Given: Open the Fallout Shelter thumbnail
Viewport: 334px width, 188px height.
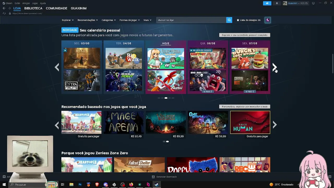Looking at the screenshot, I should tap(139, 165).
